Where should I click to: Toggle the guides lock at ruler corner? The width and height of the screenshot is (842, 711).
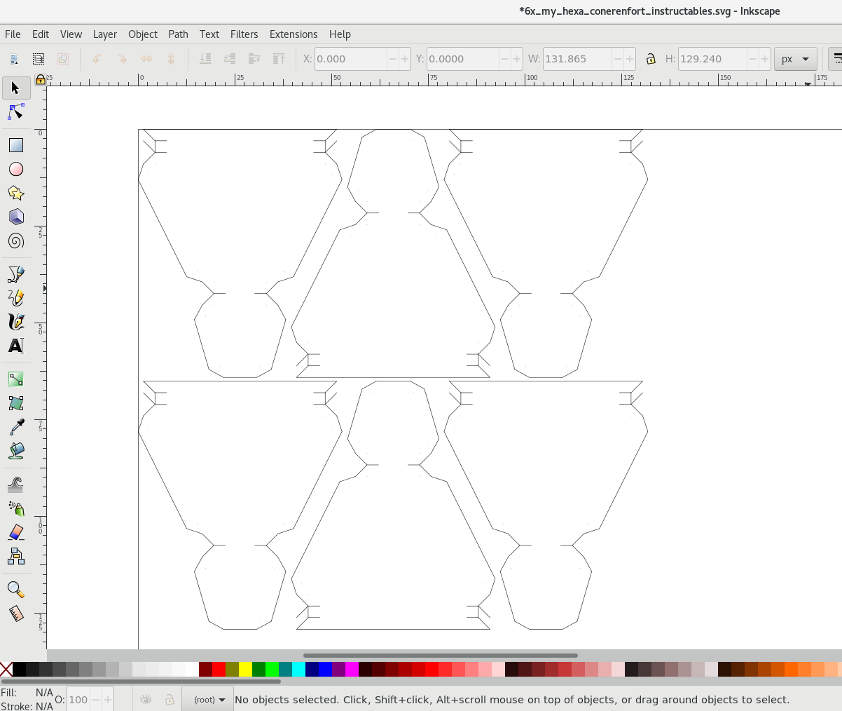pos(41,79)
